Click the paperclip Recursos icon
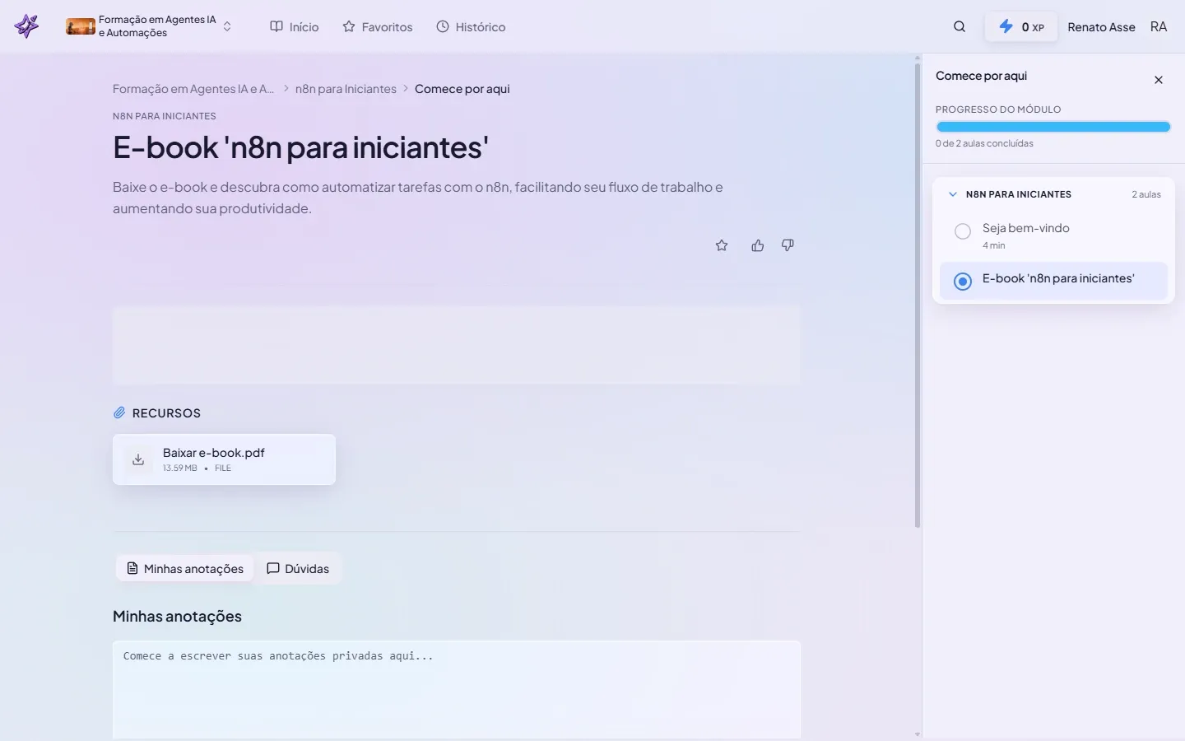1185x741 pixels. click(119, 412)
